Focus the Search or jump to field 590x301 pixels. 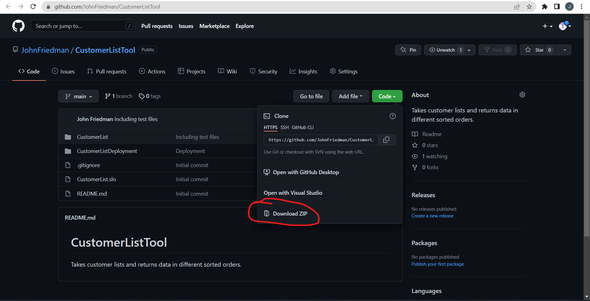pyautogui.click(x=83, y=26)
